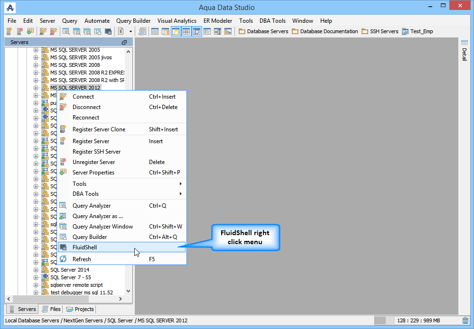
Task: Select the test debugger ms sql 11.52 row
Action: [82, 292]
